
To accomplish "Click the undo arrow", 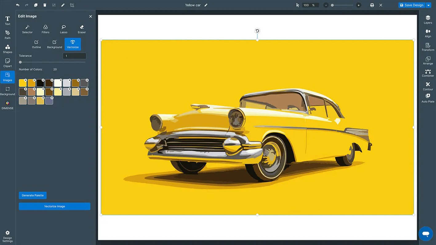I will click(18, 5).
